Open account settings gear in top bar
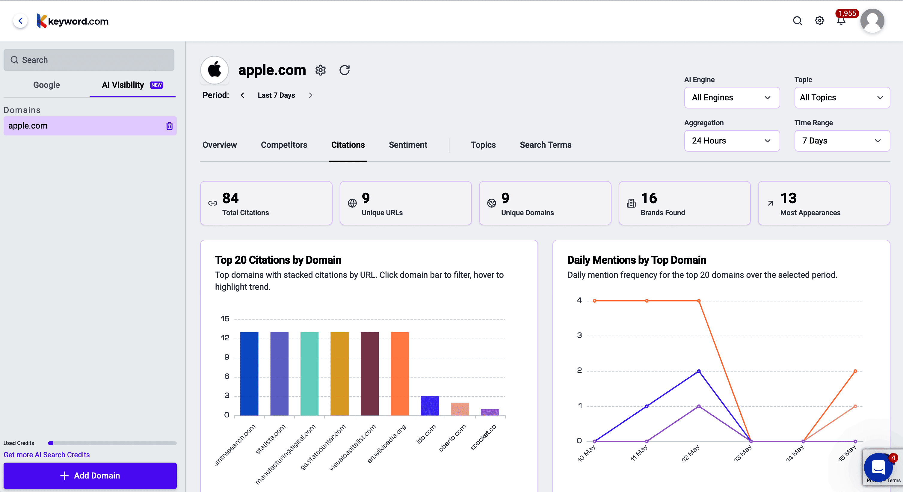Image resolution: width=903 pixels, height=492 pixels. point(819,21)
